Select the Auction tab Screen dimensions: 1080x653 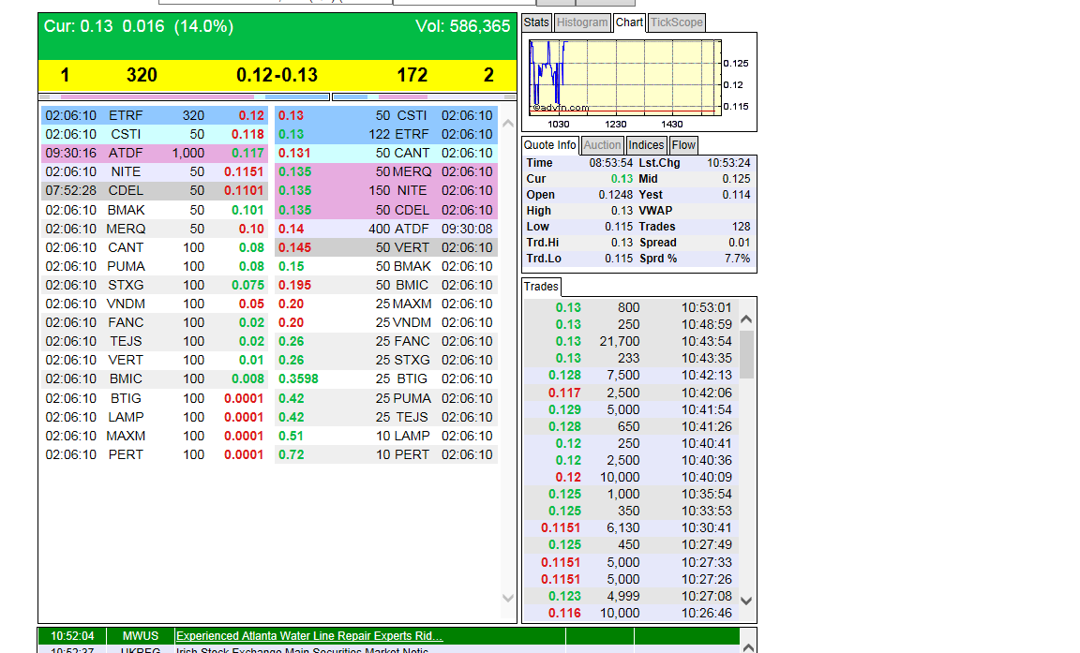(602, 145)
